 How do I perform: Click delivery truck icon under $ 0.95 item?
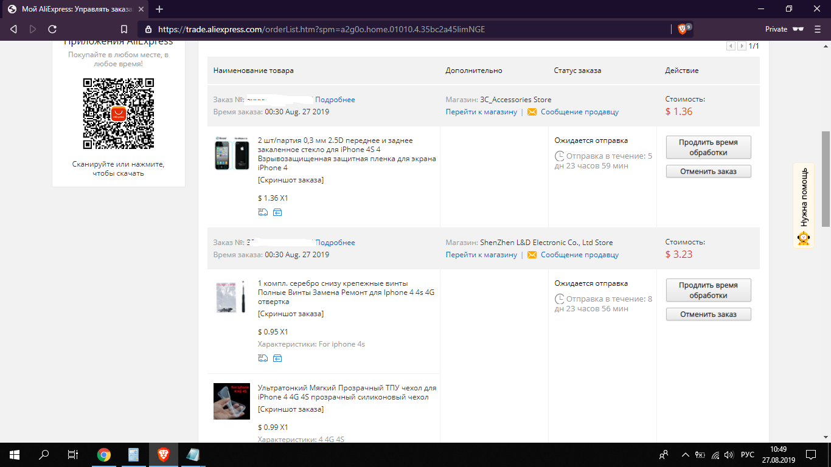[263, 358]
